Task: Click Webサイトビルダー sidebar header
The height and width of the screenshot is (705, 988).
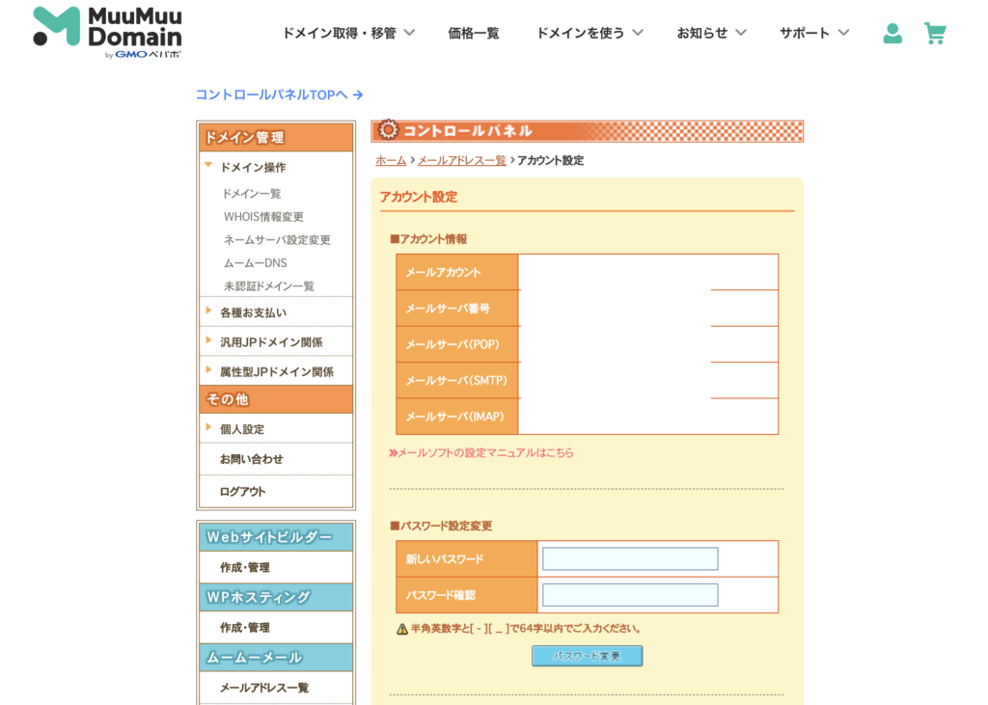Action: point(276,537)
